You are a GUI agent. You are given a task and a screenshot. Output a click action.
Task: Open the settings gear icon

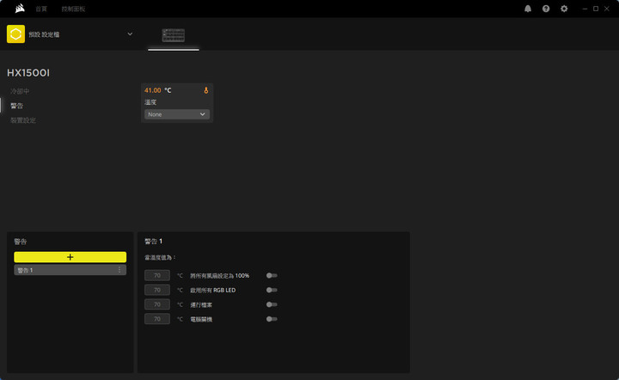(x=564, y=9)
